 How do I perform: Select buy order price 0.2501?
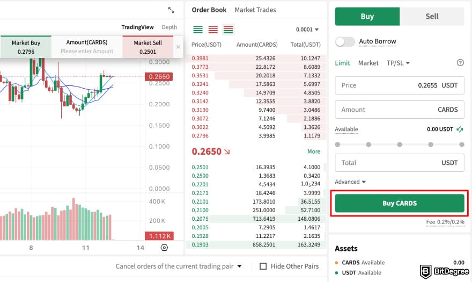click(200, 167)
